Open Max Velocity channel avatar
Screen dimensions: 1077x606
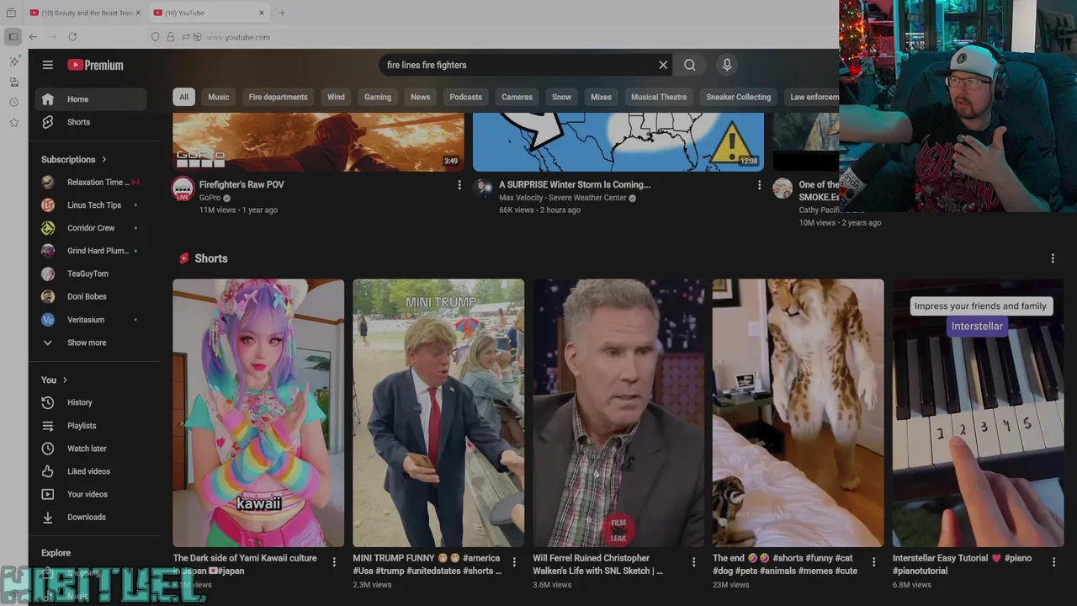(483, 188)
